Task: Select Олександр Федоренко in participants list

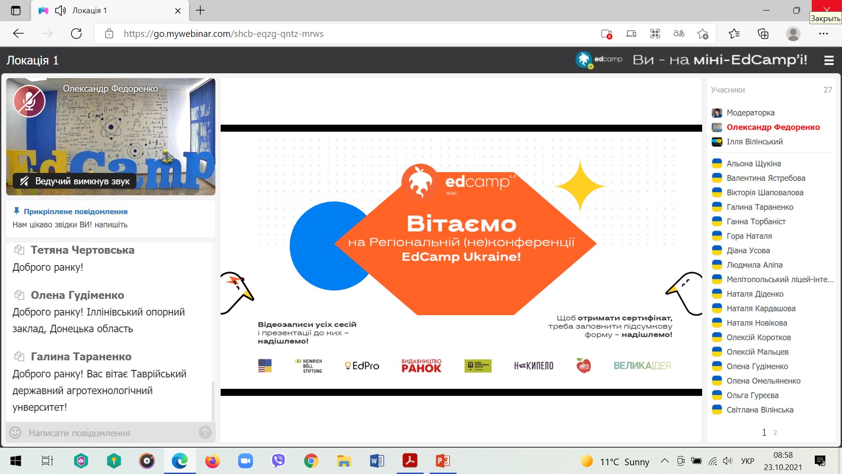Action: (773, 127)
